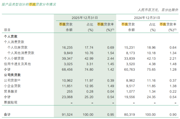Select the value 11,851

coord(67,86)
